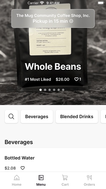Open the Mug Community Coffee Shop location selector
This screenshot has width=106, height=189.
(53, 18)
